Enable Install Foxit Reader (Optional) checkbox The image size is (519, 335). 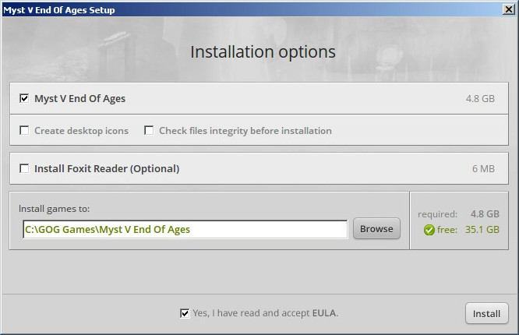[24, 168]
